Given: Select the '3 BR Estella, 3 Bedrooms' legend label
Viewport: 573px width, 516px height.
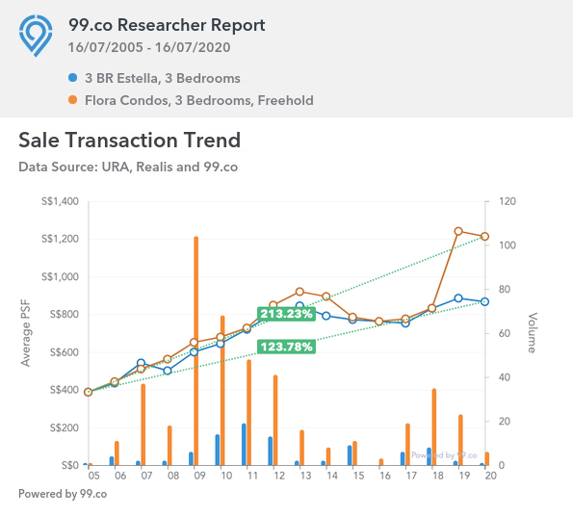Looking at the screenshot, I should tap(162, 78).
